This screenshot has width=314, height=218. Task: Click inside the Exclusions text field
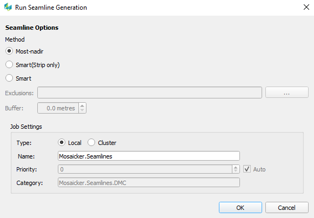[x=150, y=93]
